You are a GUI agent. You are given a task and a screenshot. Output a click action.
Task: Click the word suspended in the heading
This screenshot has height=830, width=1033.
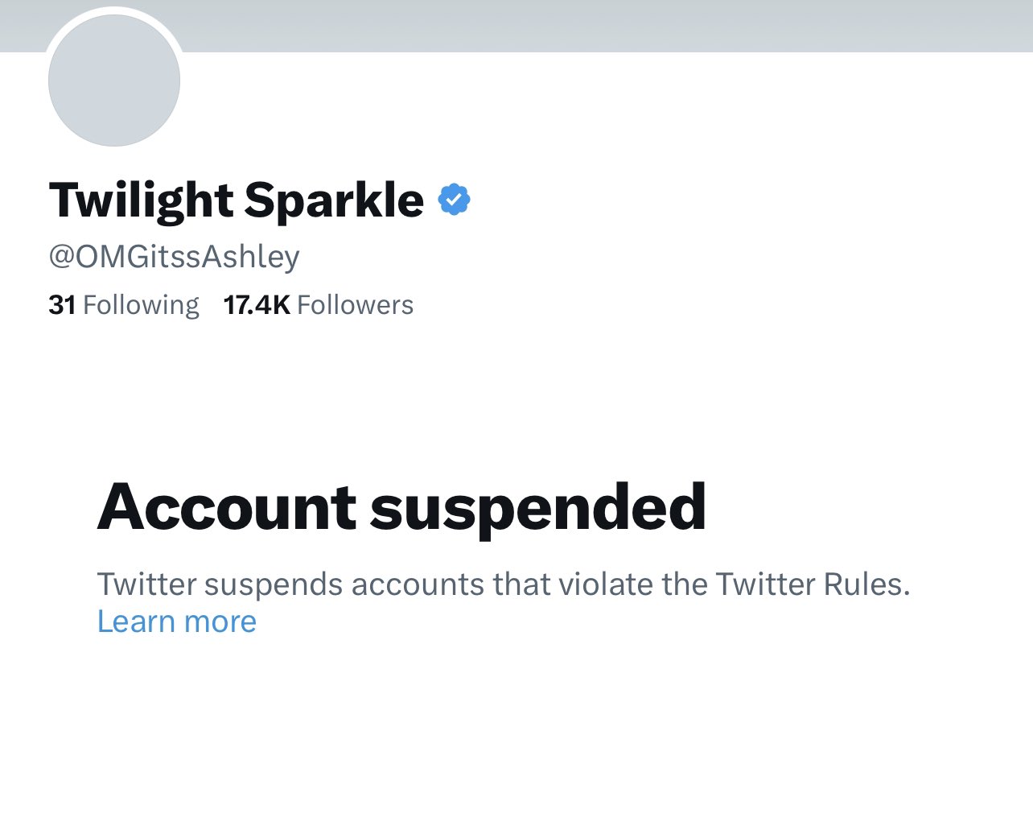click(x=538, y=509)
